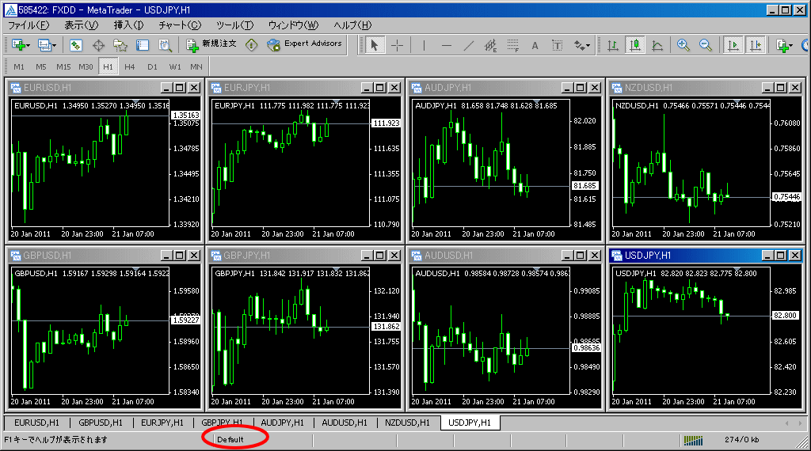Zoom in on the chart
This screenshot has width=811, height=451.
tap(683, 45)
